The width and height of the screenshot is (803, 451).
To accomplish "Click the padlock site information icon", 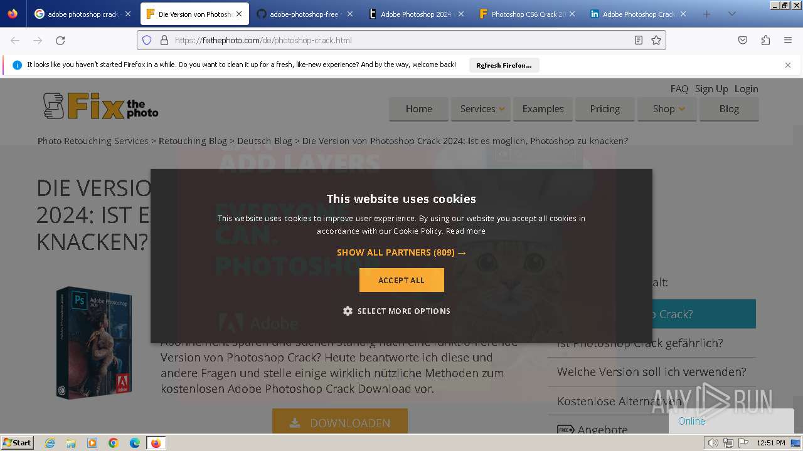I will (164, 40).
